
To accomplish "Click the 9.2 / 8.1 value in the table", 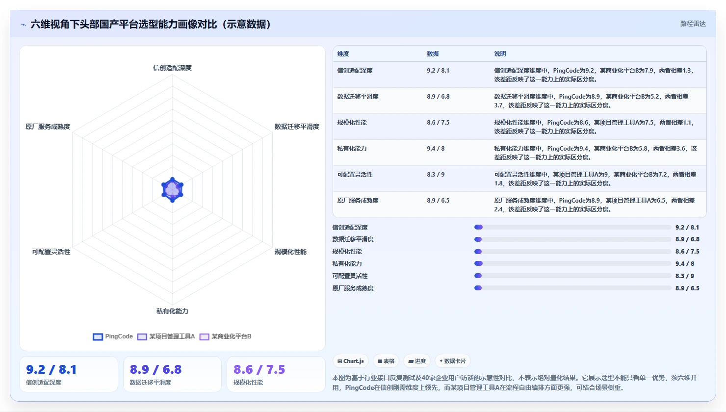I will (x=438, y=71).
